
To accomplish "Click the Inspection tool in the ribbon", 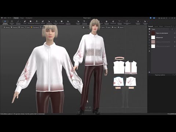I will point(62,22).
